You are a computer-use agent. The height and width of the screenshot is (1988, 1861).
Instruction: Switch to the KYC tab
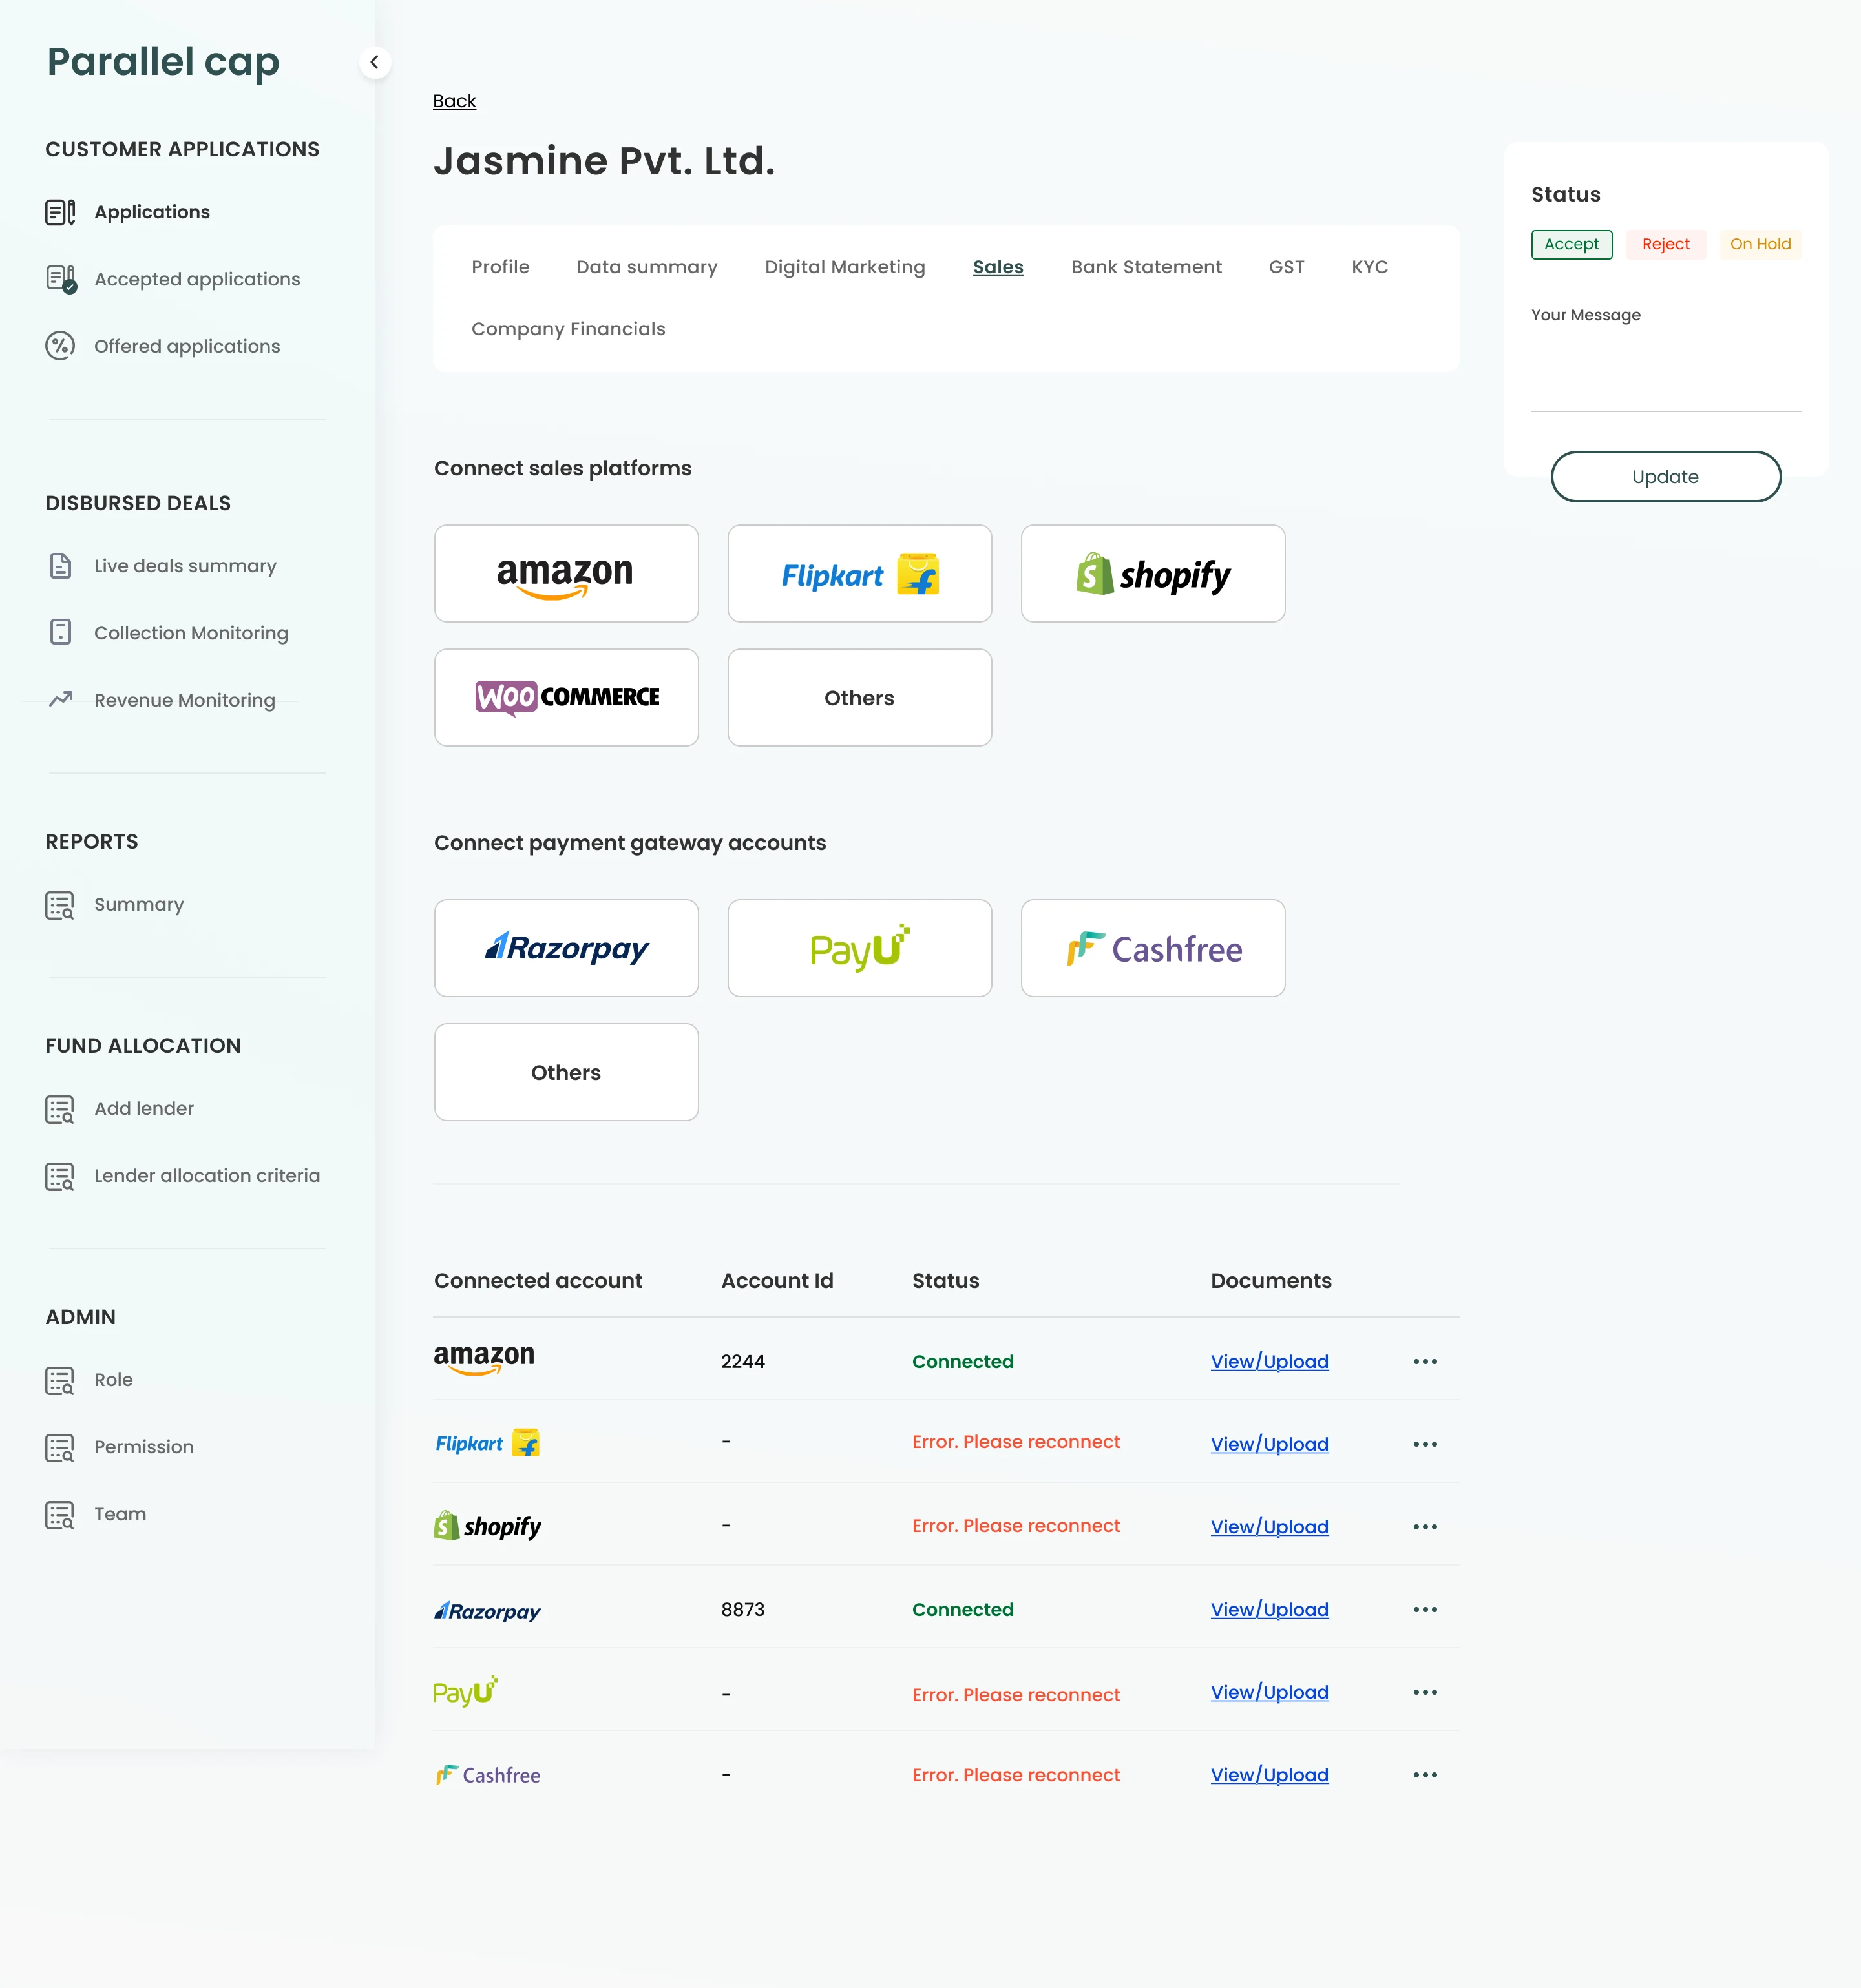pos(1370,267)
